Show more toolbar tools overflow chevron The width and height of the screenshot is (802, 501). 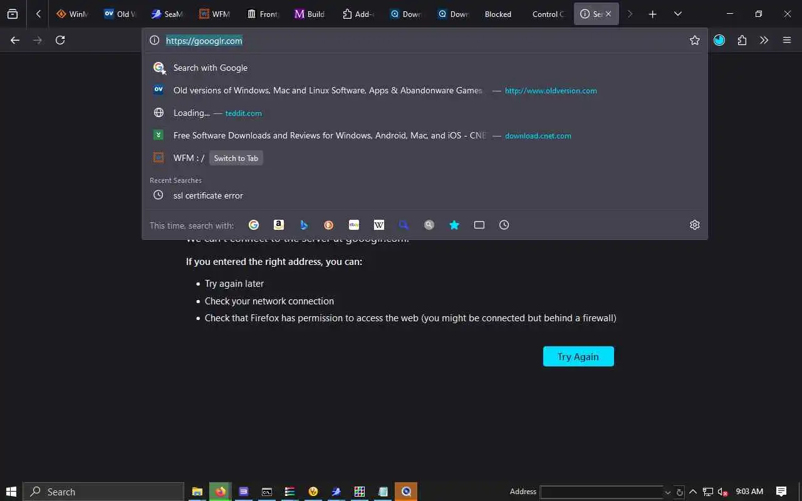pos(764,40)
